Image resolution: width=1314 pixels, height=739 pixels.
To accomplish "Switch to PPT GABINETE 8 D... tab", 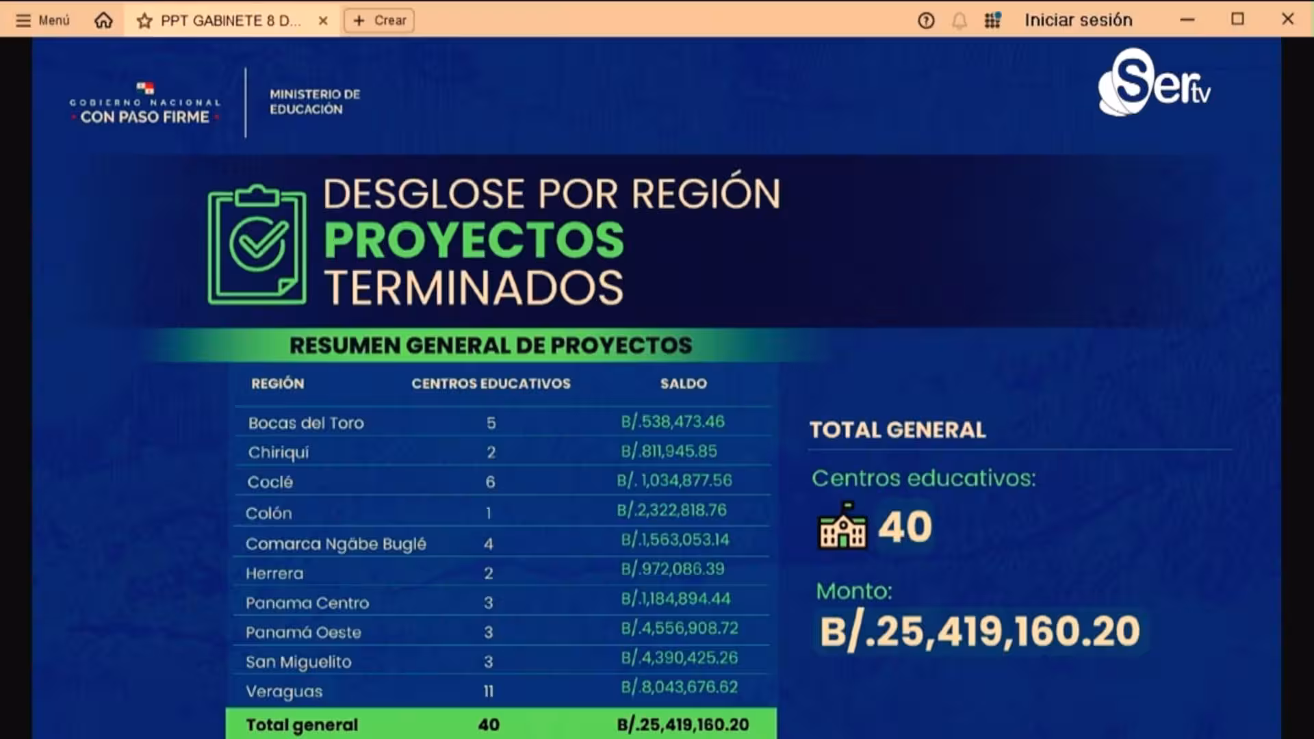I will tap(230, 21).
